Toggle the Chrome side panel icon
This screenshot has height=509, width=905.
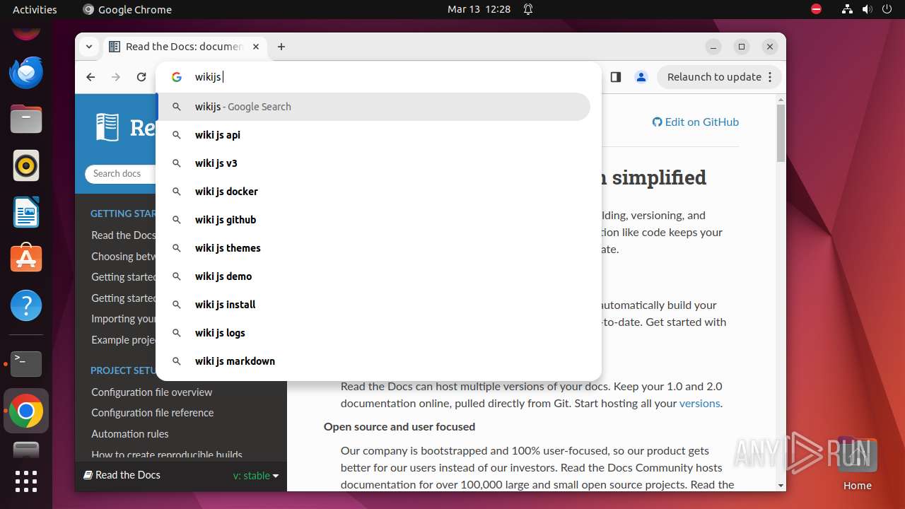coord(616,77)
